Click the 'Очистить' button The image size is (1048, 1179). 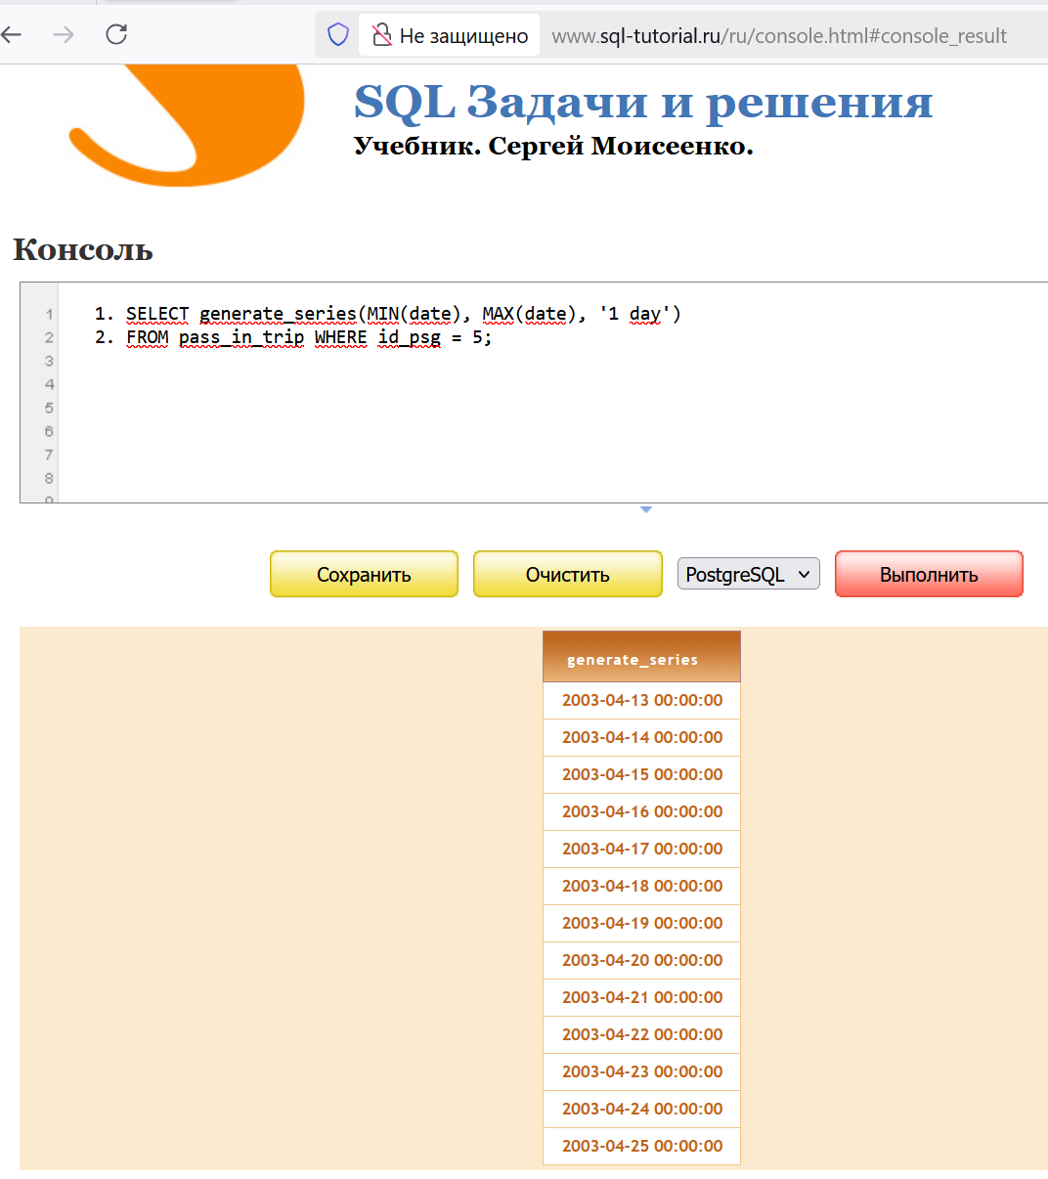tap(567, 575)
